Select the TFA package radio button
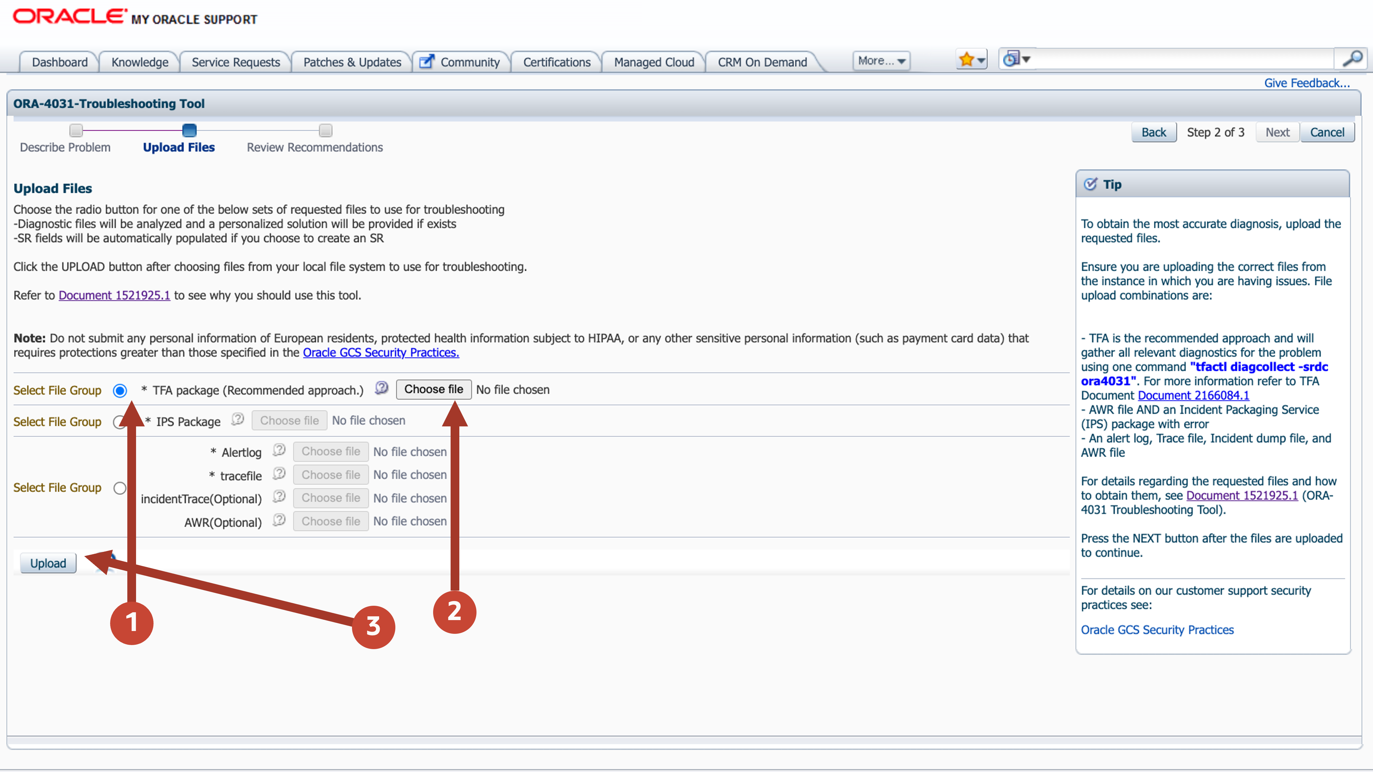Viewport: 1373px width, 772px height. (120, 391)
